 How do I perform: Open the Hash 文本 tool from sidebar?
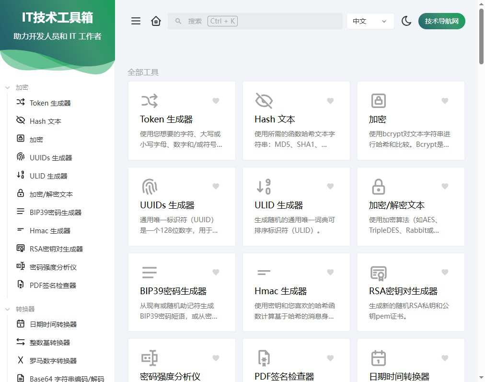[45, 121]
